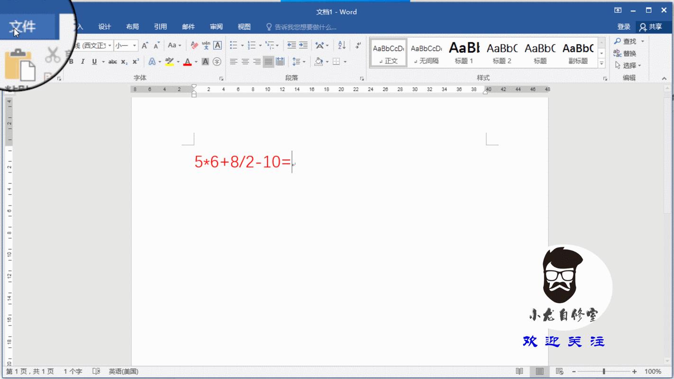Click the 共享 share button

[650, 27]
